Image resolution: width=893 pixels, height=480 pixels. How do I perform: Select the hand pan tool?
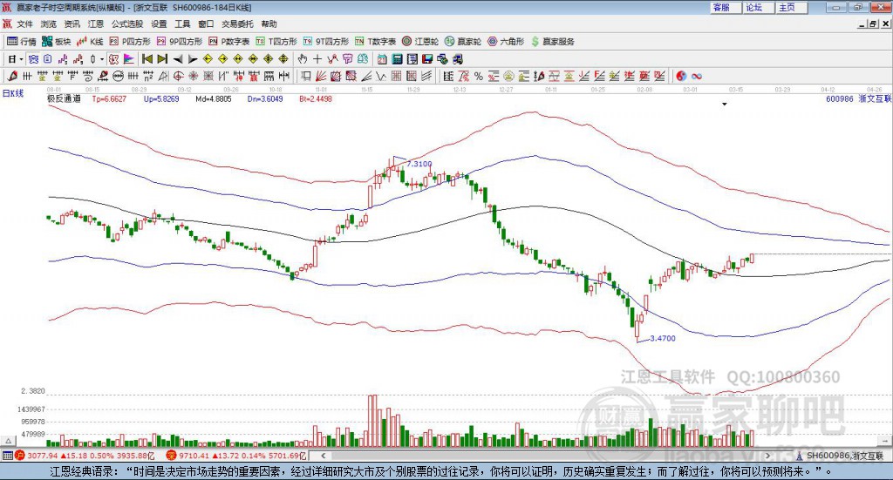click(x=303, y=59)
